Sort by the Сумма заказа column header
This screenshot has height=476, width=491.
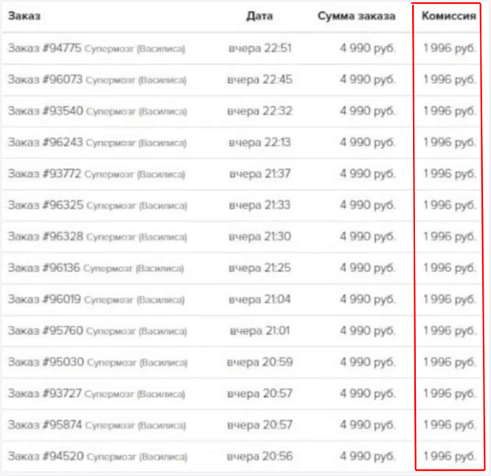point(356,16)
